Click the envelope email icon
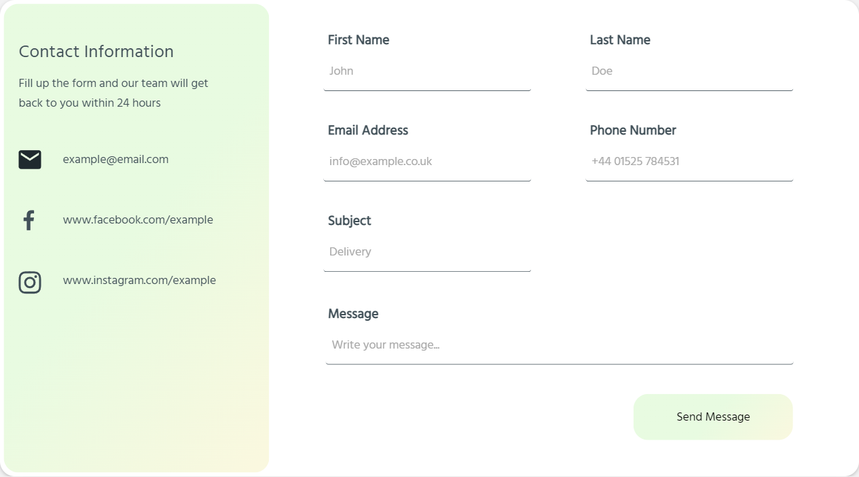 [30, 160]
